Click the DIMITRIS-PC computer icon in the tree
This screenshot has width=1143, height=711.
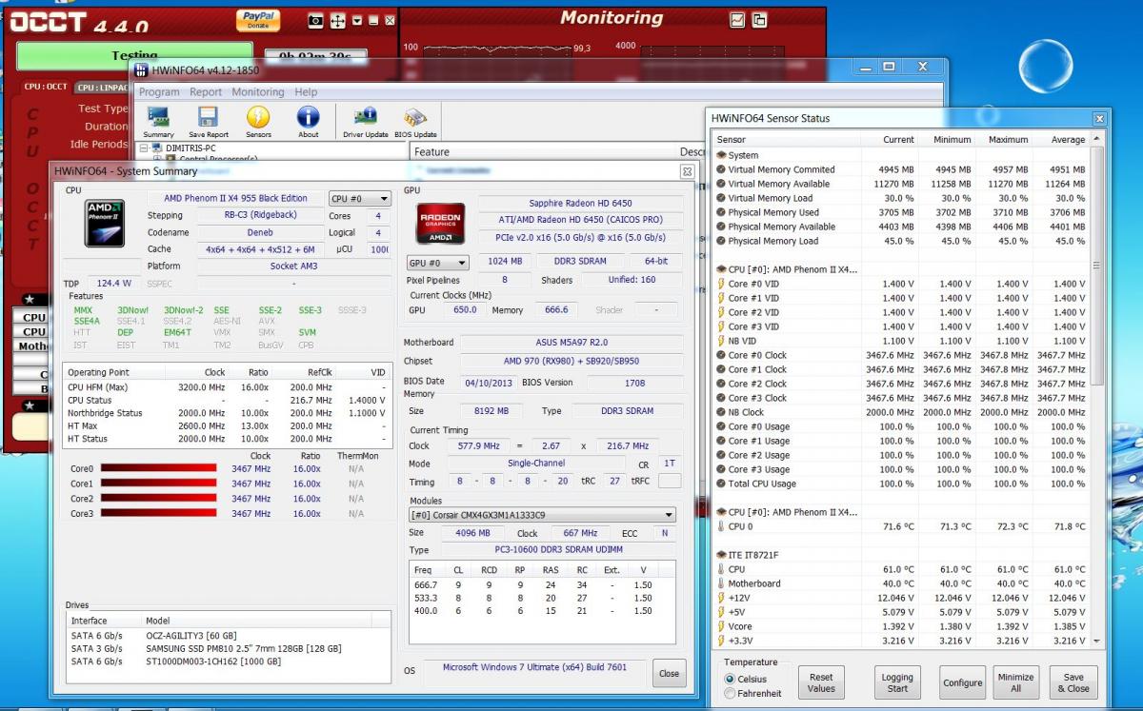[x=159, y=148]
